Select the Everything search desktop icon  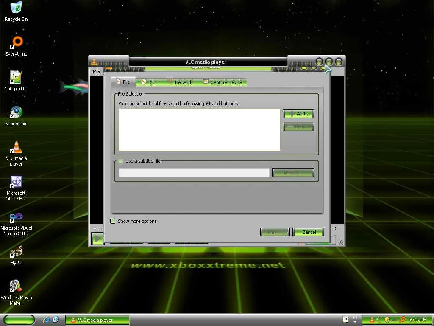(16, 46)
